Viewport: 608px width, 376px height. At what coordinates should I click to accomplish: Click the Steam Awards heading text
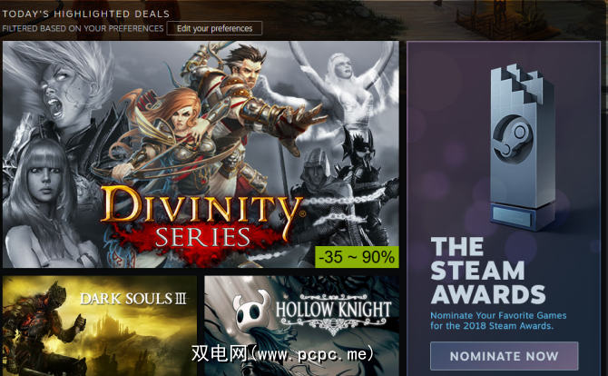coord(488,271)
